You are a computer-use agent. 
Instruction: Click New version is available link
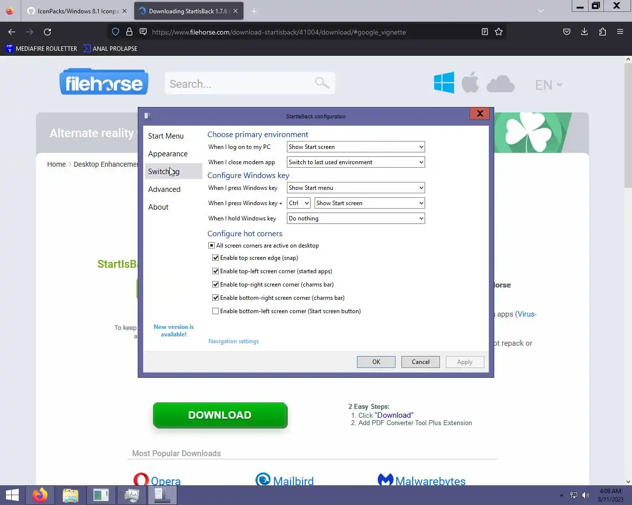[174, 330]
